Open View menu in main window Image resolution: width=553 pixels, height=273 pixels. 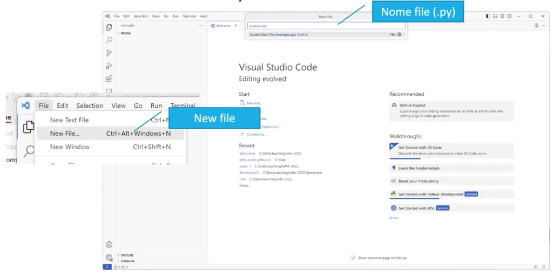pyautogui.click(x=156, y=16)
